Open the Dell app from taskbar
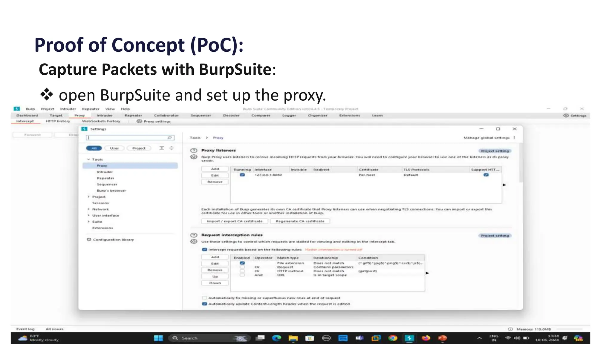The height and width of the screenshot is (344, 612). pos(326,338)
